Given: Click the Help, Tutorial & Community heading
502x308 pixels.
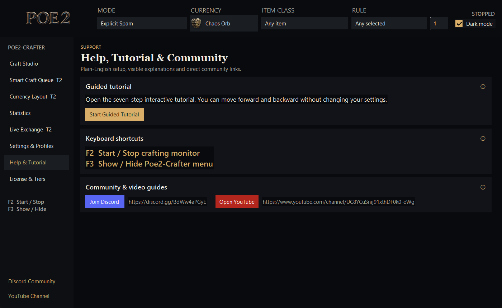Looking at the screenshot, I should pyautogui.click(x=154, y=58).
